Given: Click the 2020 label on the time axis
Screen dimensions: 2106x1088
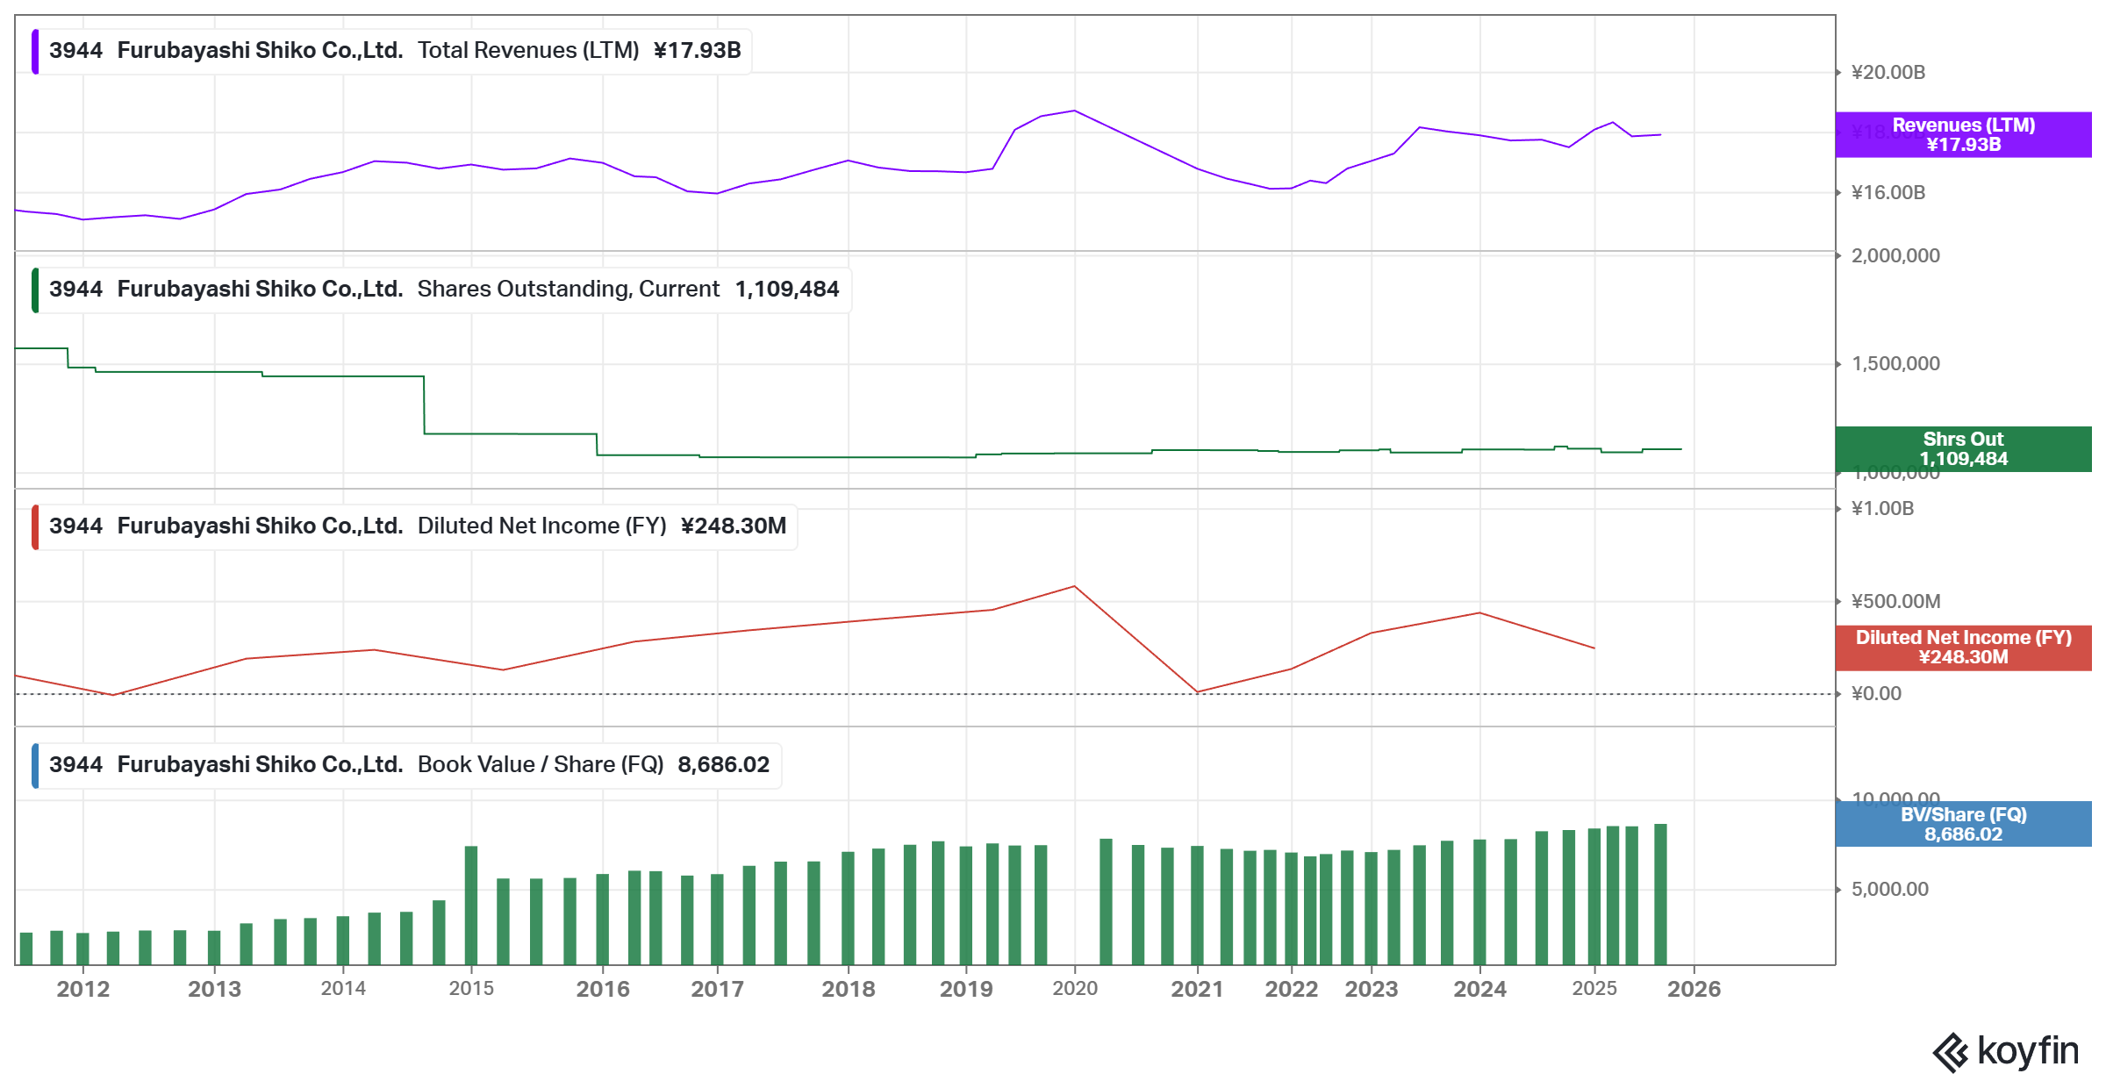Looking at the screenshot, I should pos(1075,989).
